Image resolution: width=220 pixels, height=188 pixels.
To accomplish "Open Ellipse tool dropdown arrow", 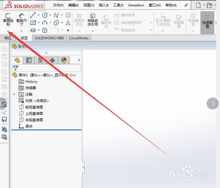I will point(62,22).
